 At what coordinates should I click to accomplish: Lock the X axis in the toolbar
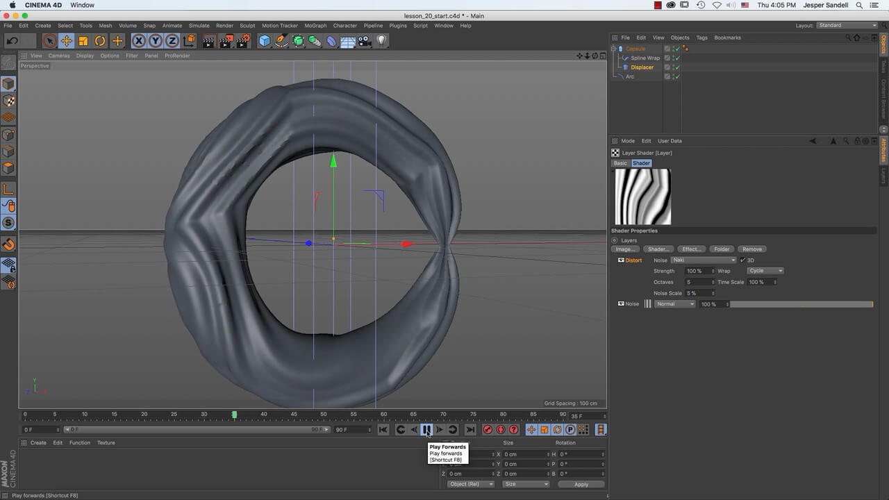(138, 40)
